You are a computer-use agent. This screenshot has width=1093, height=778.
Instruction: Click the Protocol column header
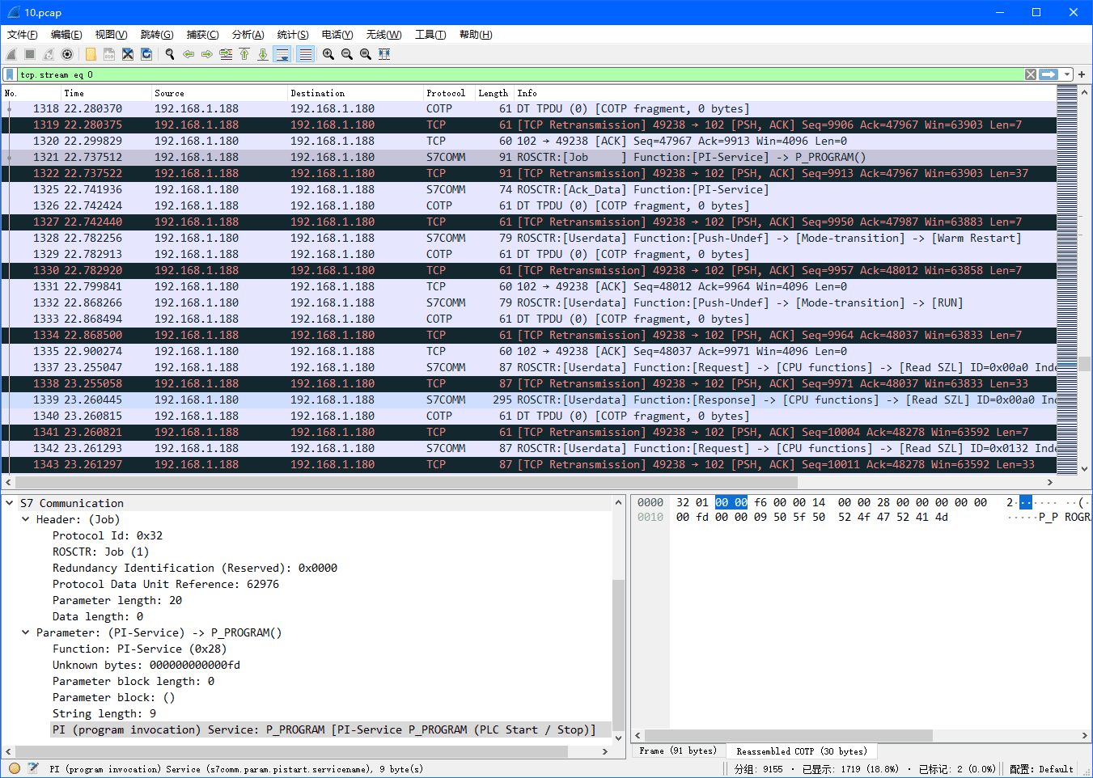pyautogui.click(x=446, y=93)
